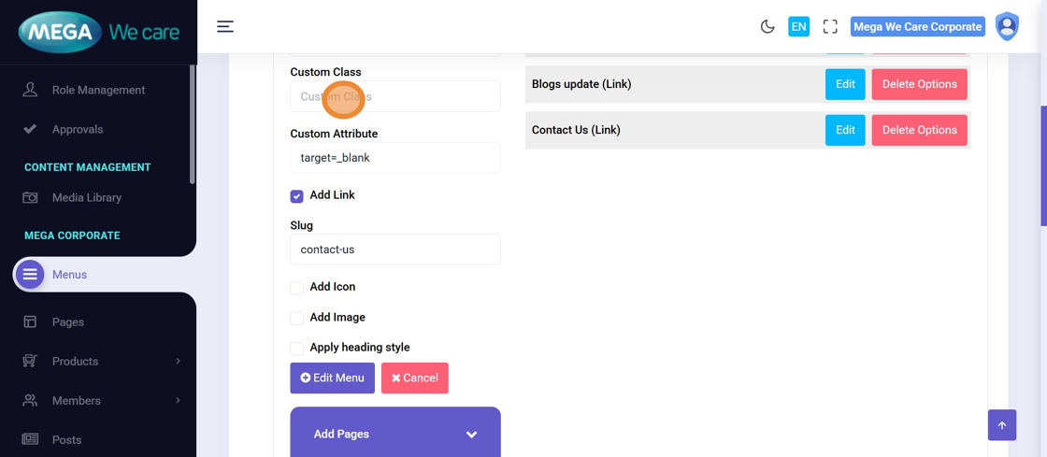
Task: Click Delete Options for Blogs update
Action: (919, 84)
